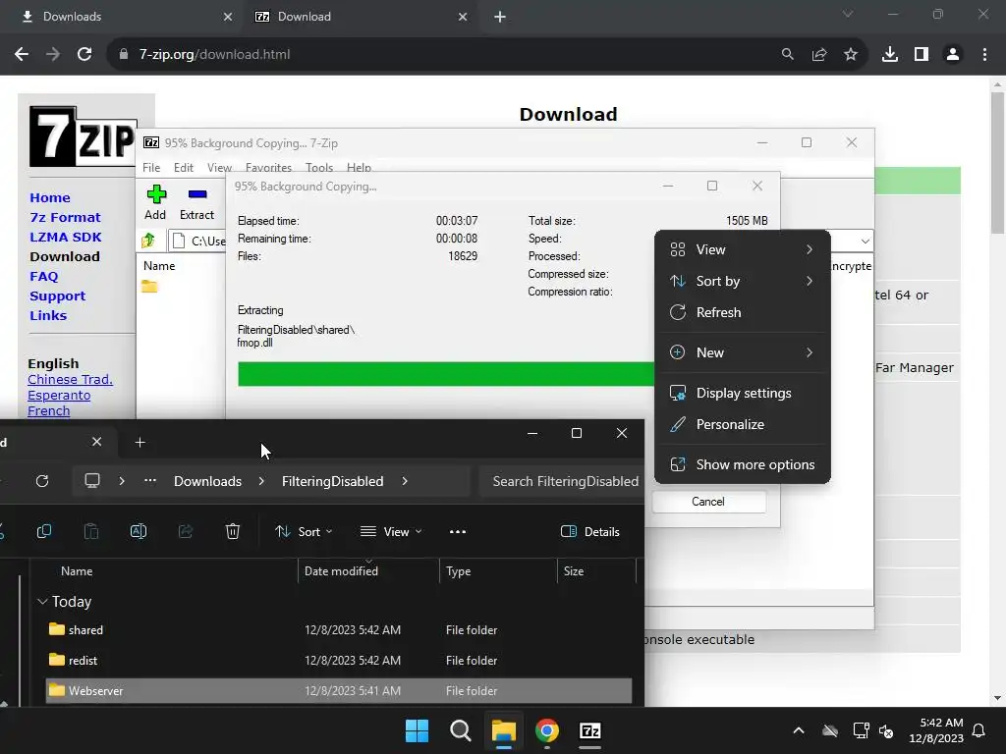Click the Share icon in Explorer toolbar

tap(186, 531)
